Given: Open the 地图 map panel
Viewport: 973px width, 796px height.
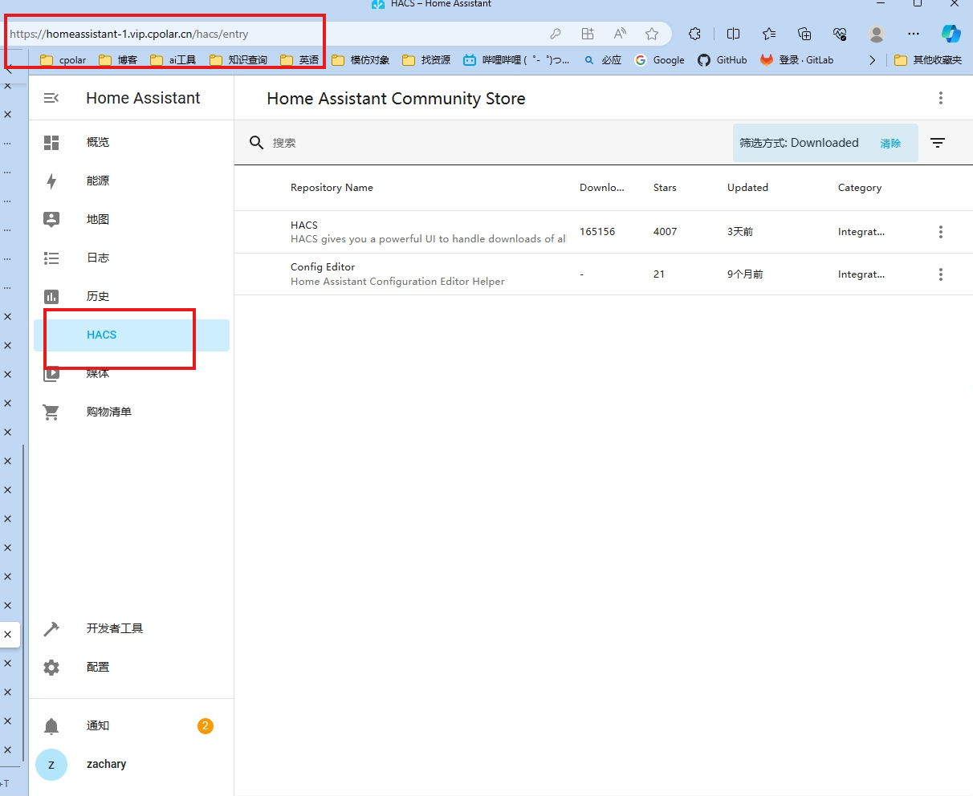Looking at the screenshot, I should click(97, 219).
